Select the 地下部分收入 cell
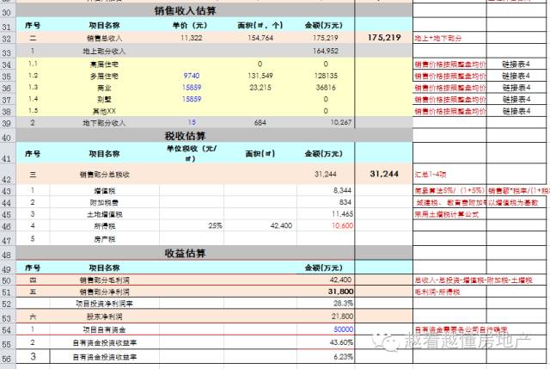550x369 pixels. tap(104, 123)
